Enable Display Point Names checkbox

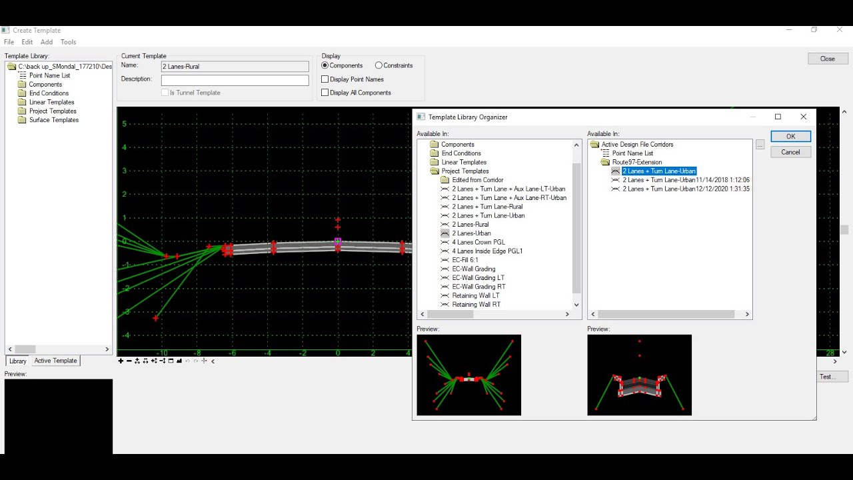[x=325, y=79]
